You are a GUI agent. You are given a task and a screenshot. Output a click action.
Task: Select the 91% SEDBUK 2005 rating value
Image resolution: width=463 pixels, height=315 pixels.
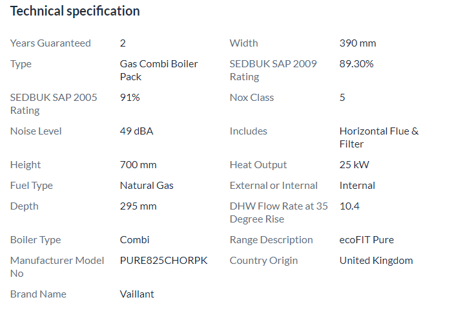pyautogui.click(x=130, y=97)
